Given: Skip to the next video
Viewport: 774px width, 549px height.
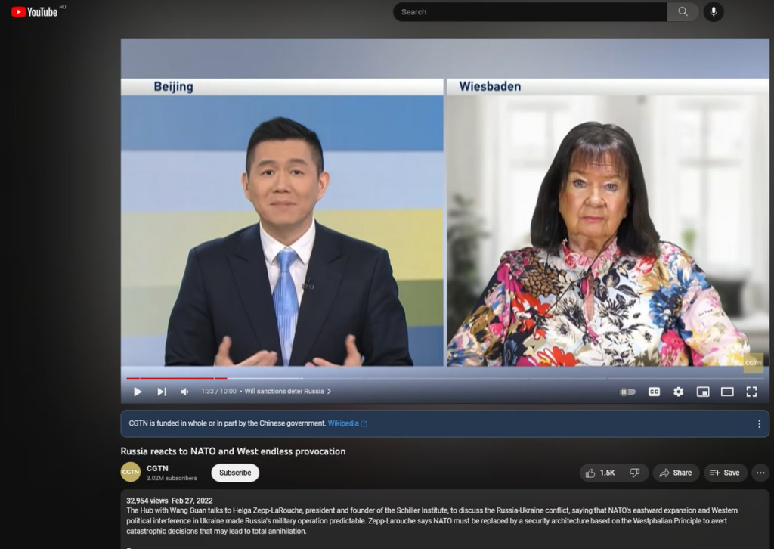Looking at the screenshot, I should pos(162,392).
